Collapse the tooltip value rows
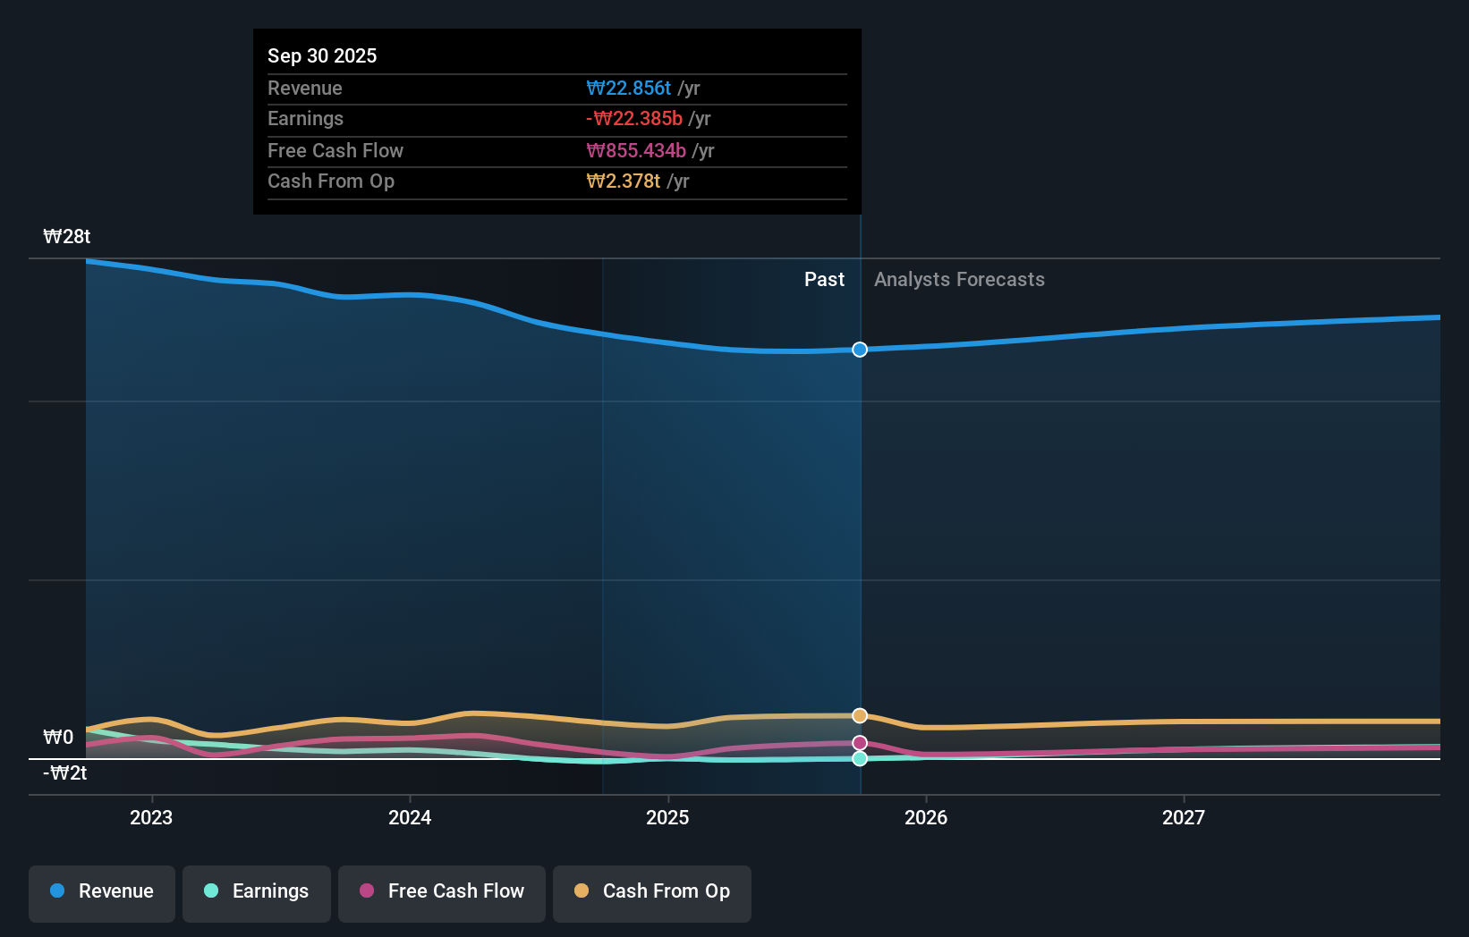This screenshot has width=1469, height=937. coord(556,134)
